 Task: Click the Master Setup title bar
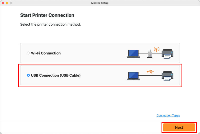tap(100, 3)
